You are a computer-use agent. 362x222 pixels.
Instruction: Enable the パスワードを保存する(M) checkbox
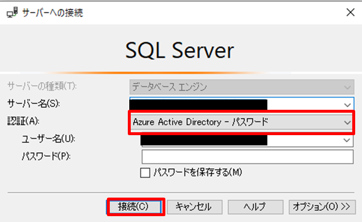(145, 173)
